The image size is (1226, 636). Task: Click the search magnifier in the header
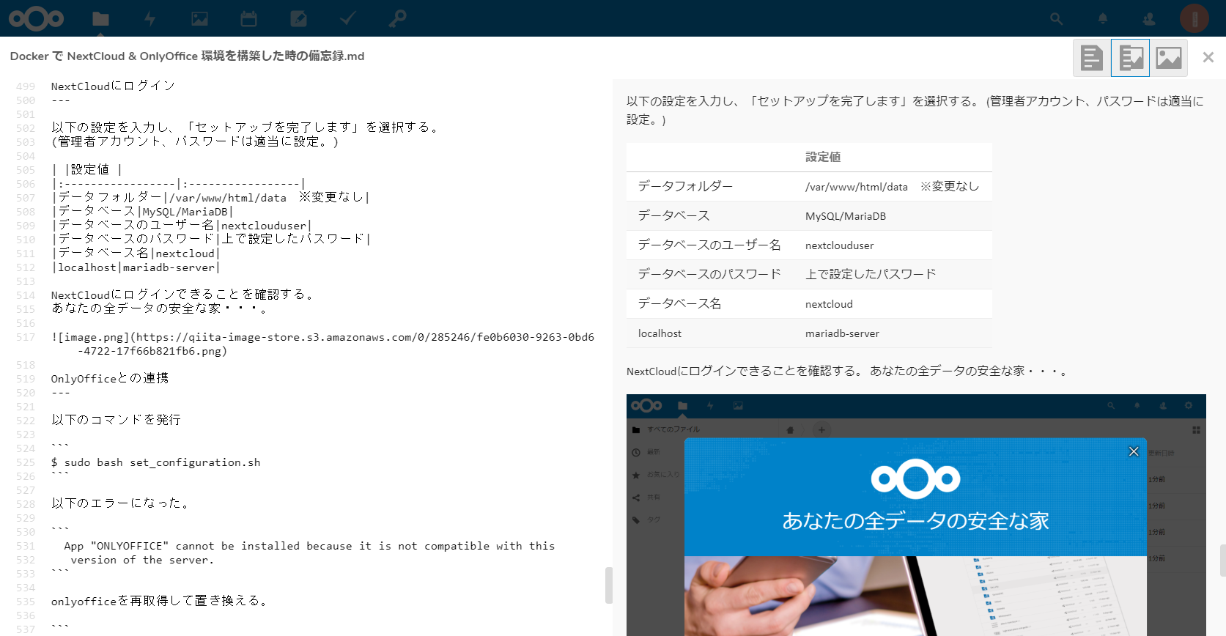click(1056, 19)
